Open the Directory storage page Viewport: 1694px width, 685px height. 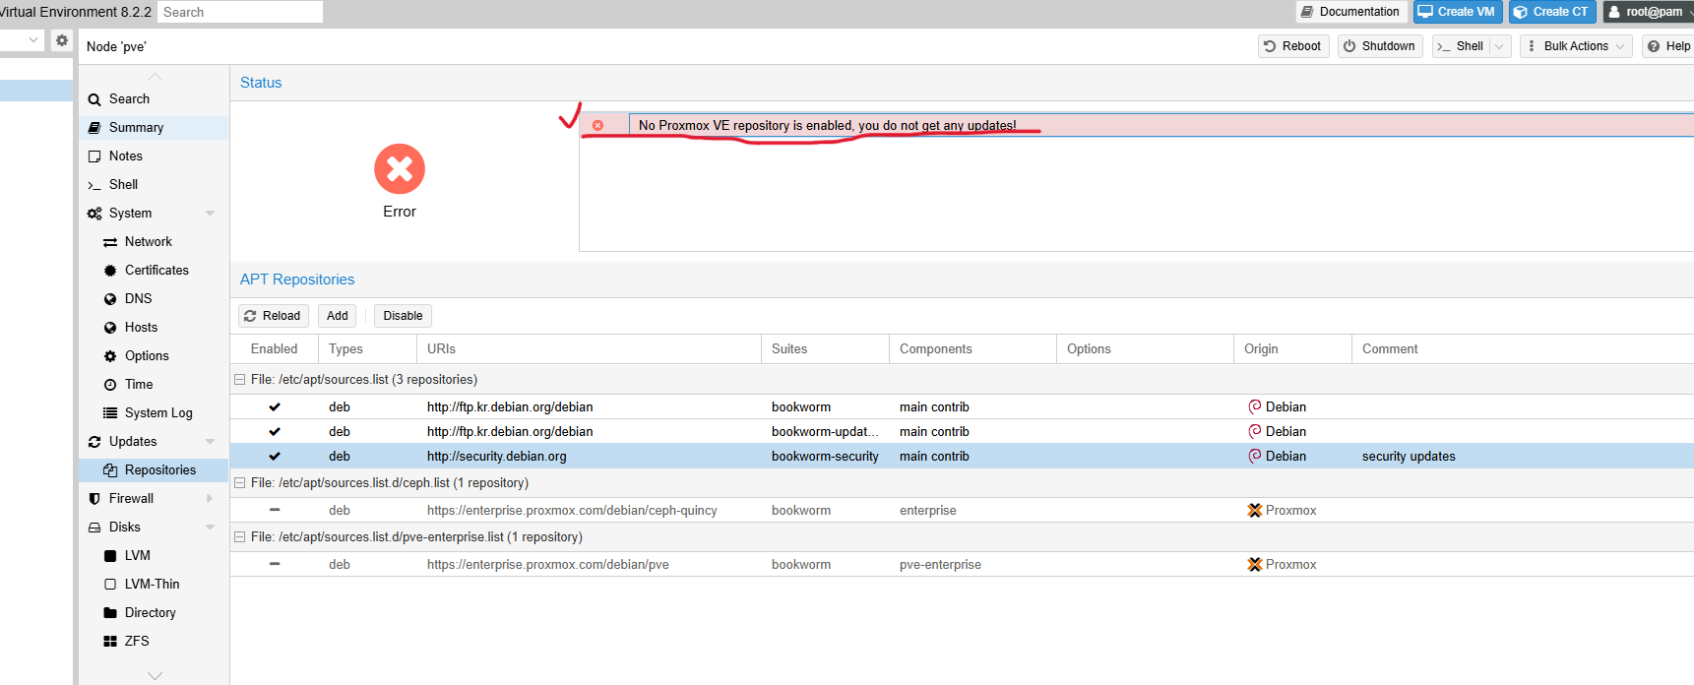tap(153, 612)
